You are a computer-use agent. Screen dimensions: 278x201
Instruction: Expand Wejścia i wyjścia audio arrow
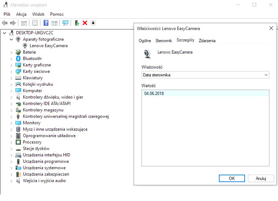[x=11, y=181]
